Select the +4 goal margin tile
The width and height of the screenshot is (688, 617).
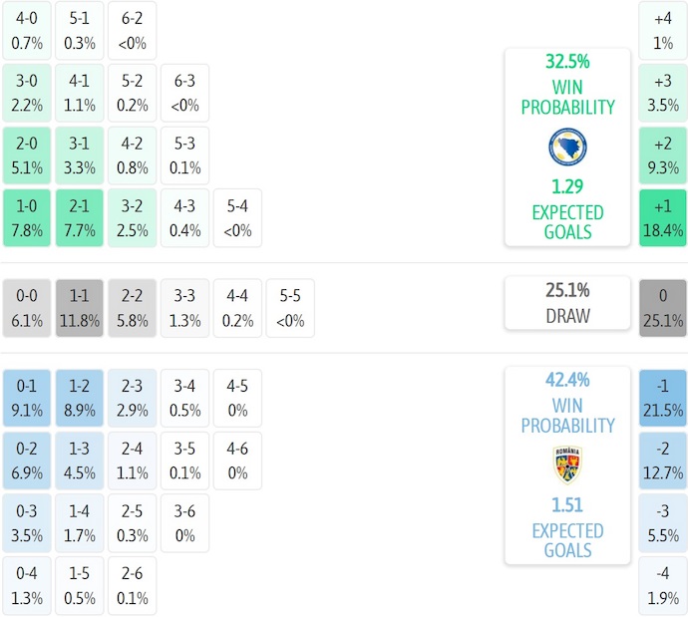pyautogui.click(x=663, y=30)
